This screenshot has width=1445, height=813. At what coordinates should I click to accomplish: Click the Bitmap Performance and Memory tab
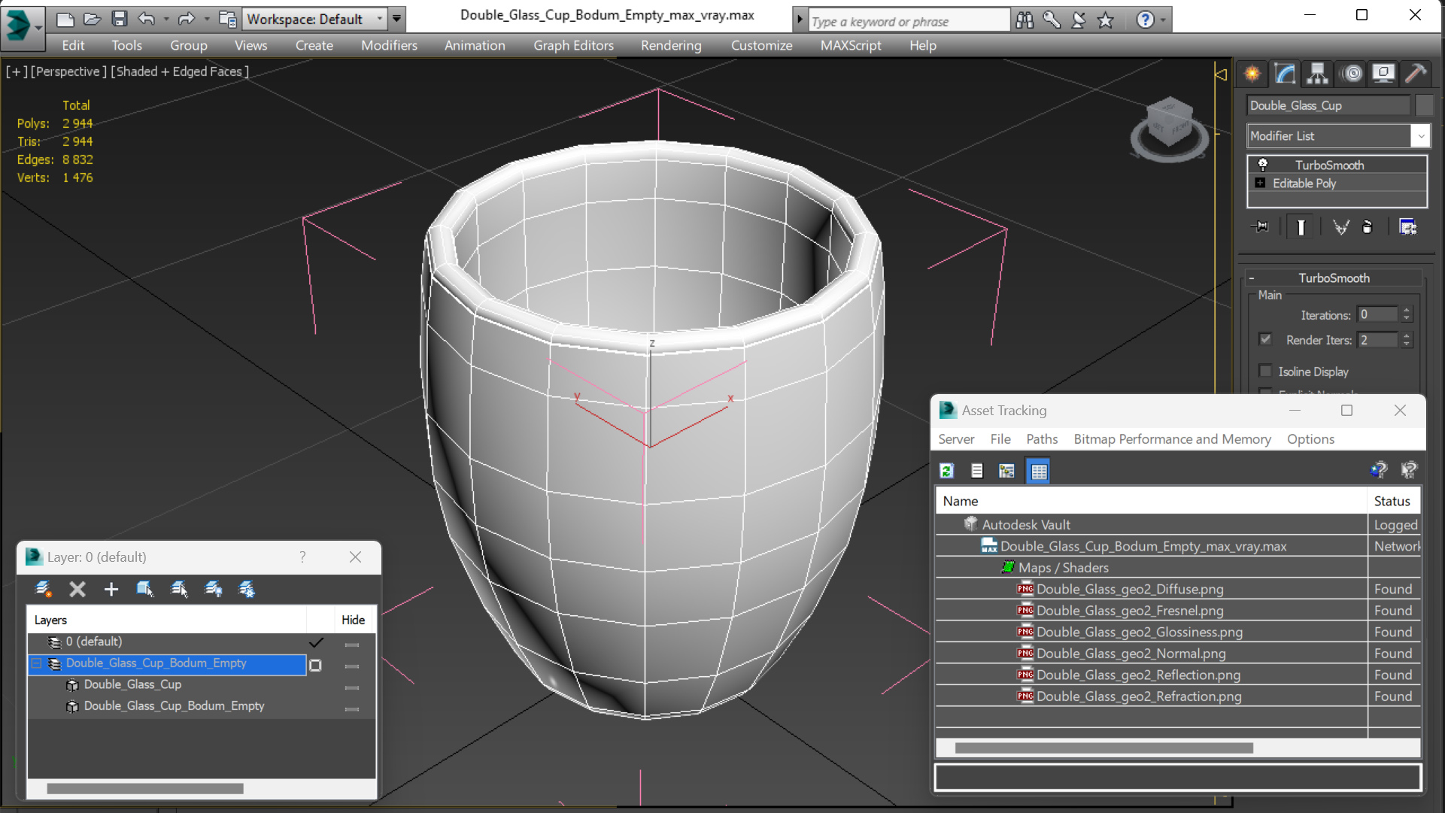[1171, 438]
